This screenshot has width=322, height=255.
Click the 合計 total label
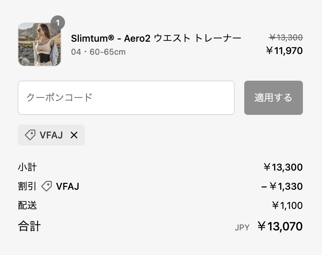coord(29,226)
